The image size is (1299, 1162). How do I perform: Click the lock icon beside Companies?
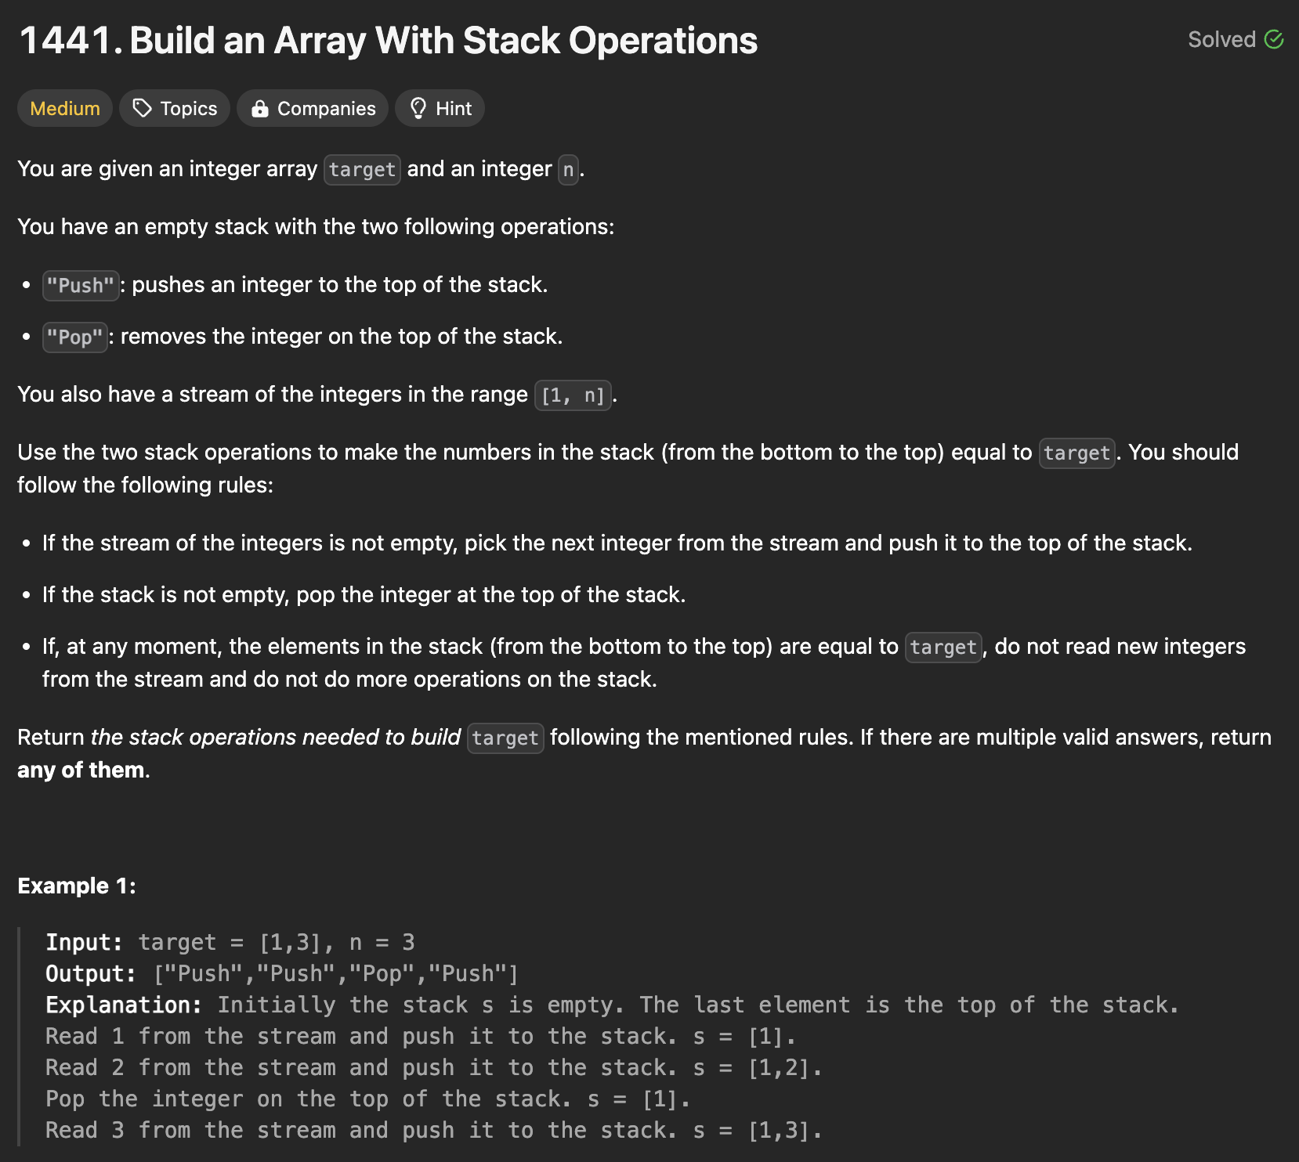(259, 109)
